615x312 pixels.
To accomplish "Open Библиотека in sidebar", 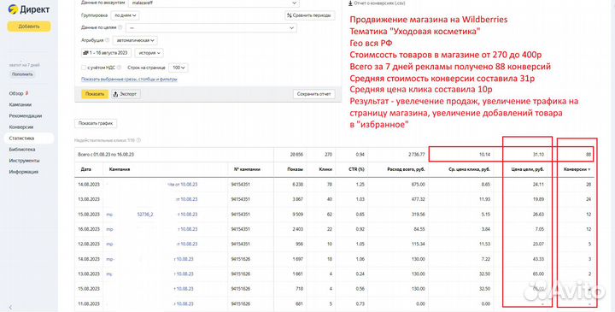I will [x=22, y=149].
